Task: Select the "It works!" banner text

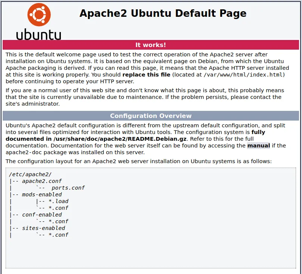Action: click(150, 45)
